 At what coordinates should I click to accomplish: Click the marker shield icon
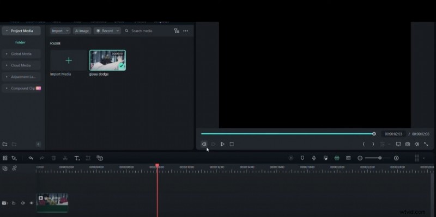302,158
